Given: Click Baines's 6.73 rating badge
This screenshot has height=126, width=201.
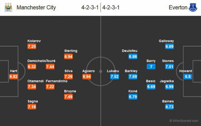Looking at the screenshot, I should click(169, 107).
